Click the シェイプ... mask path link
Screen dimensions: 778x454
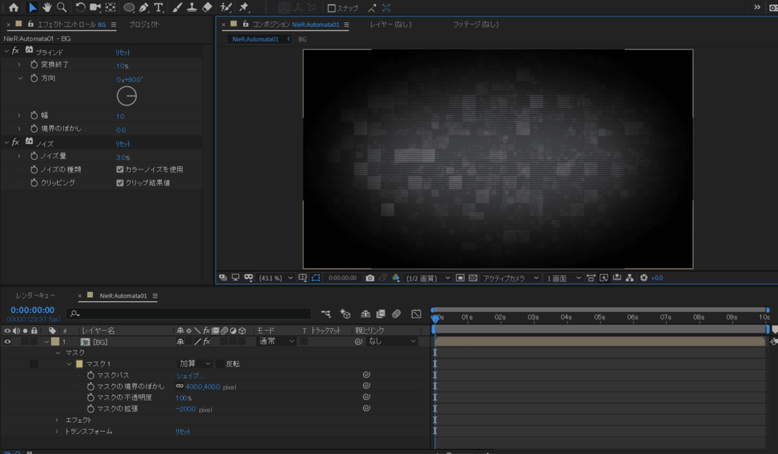(189, 376)
